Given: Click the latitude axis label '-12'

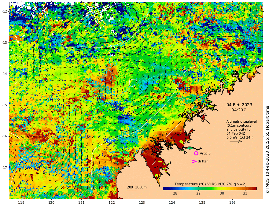Looking at the screenshot, I should tap(5, 11).
